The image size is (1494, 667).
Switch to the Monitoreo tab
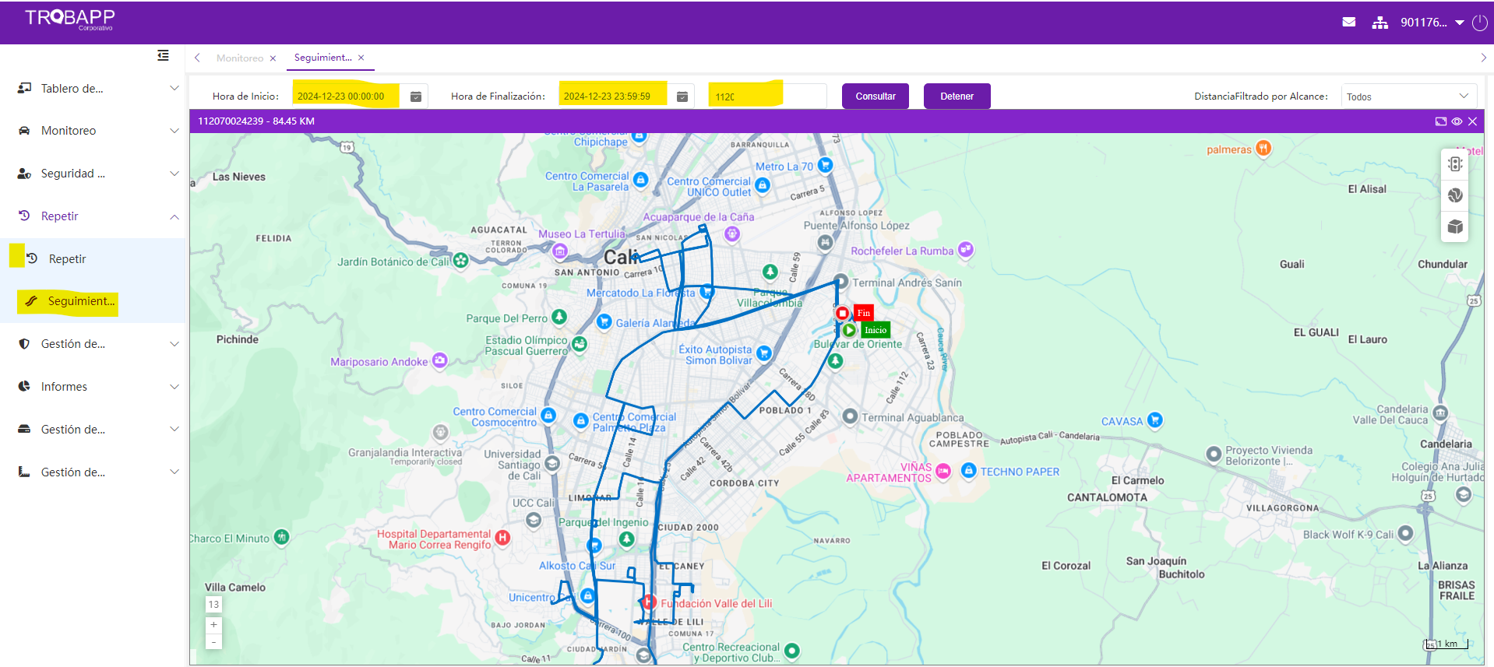pyautogui.click(x=240, y=58)
